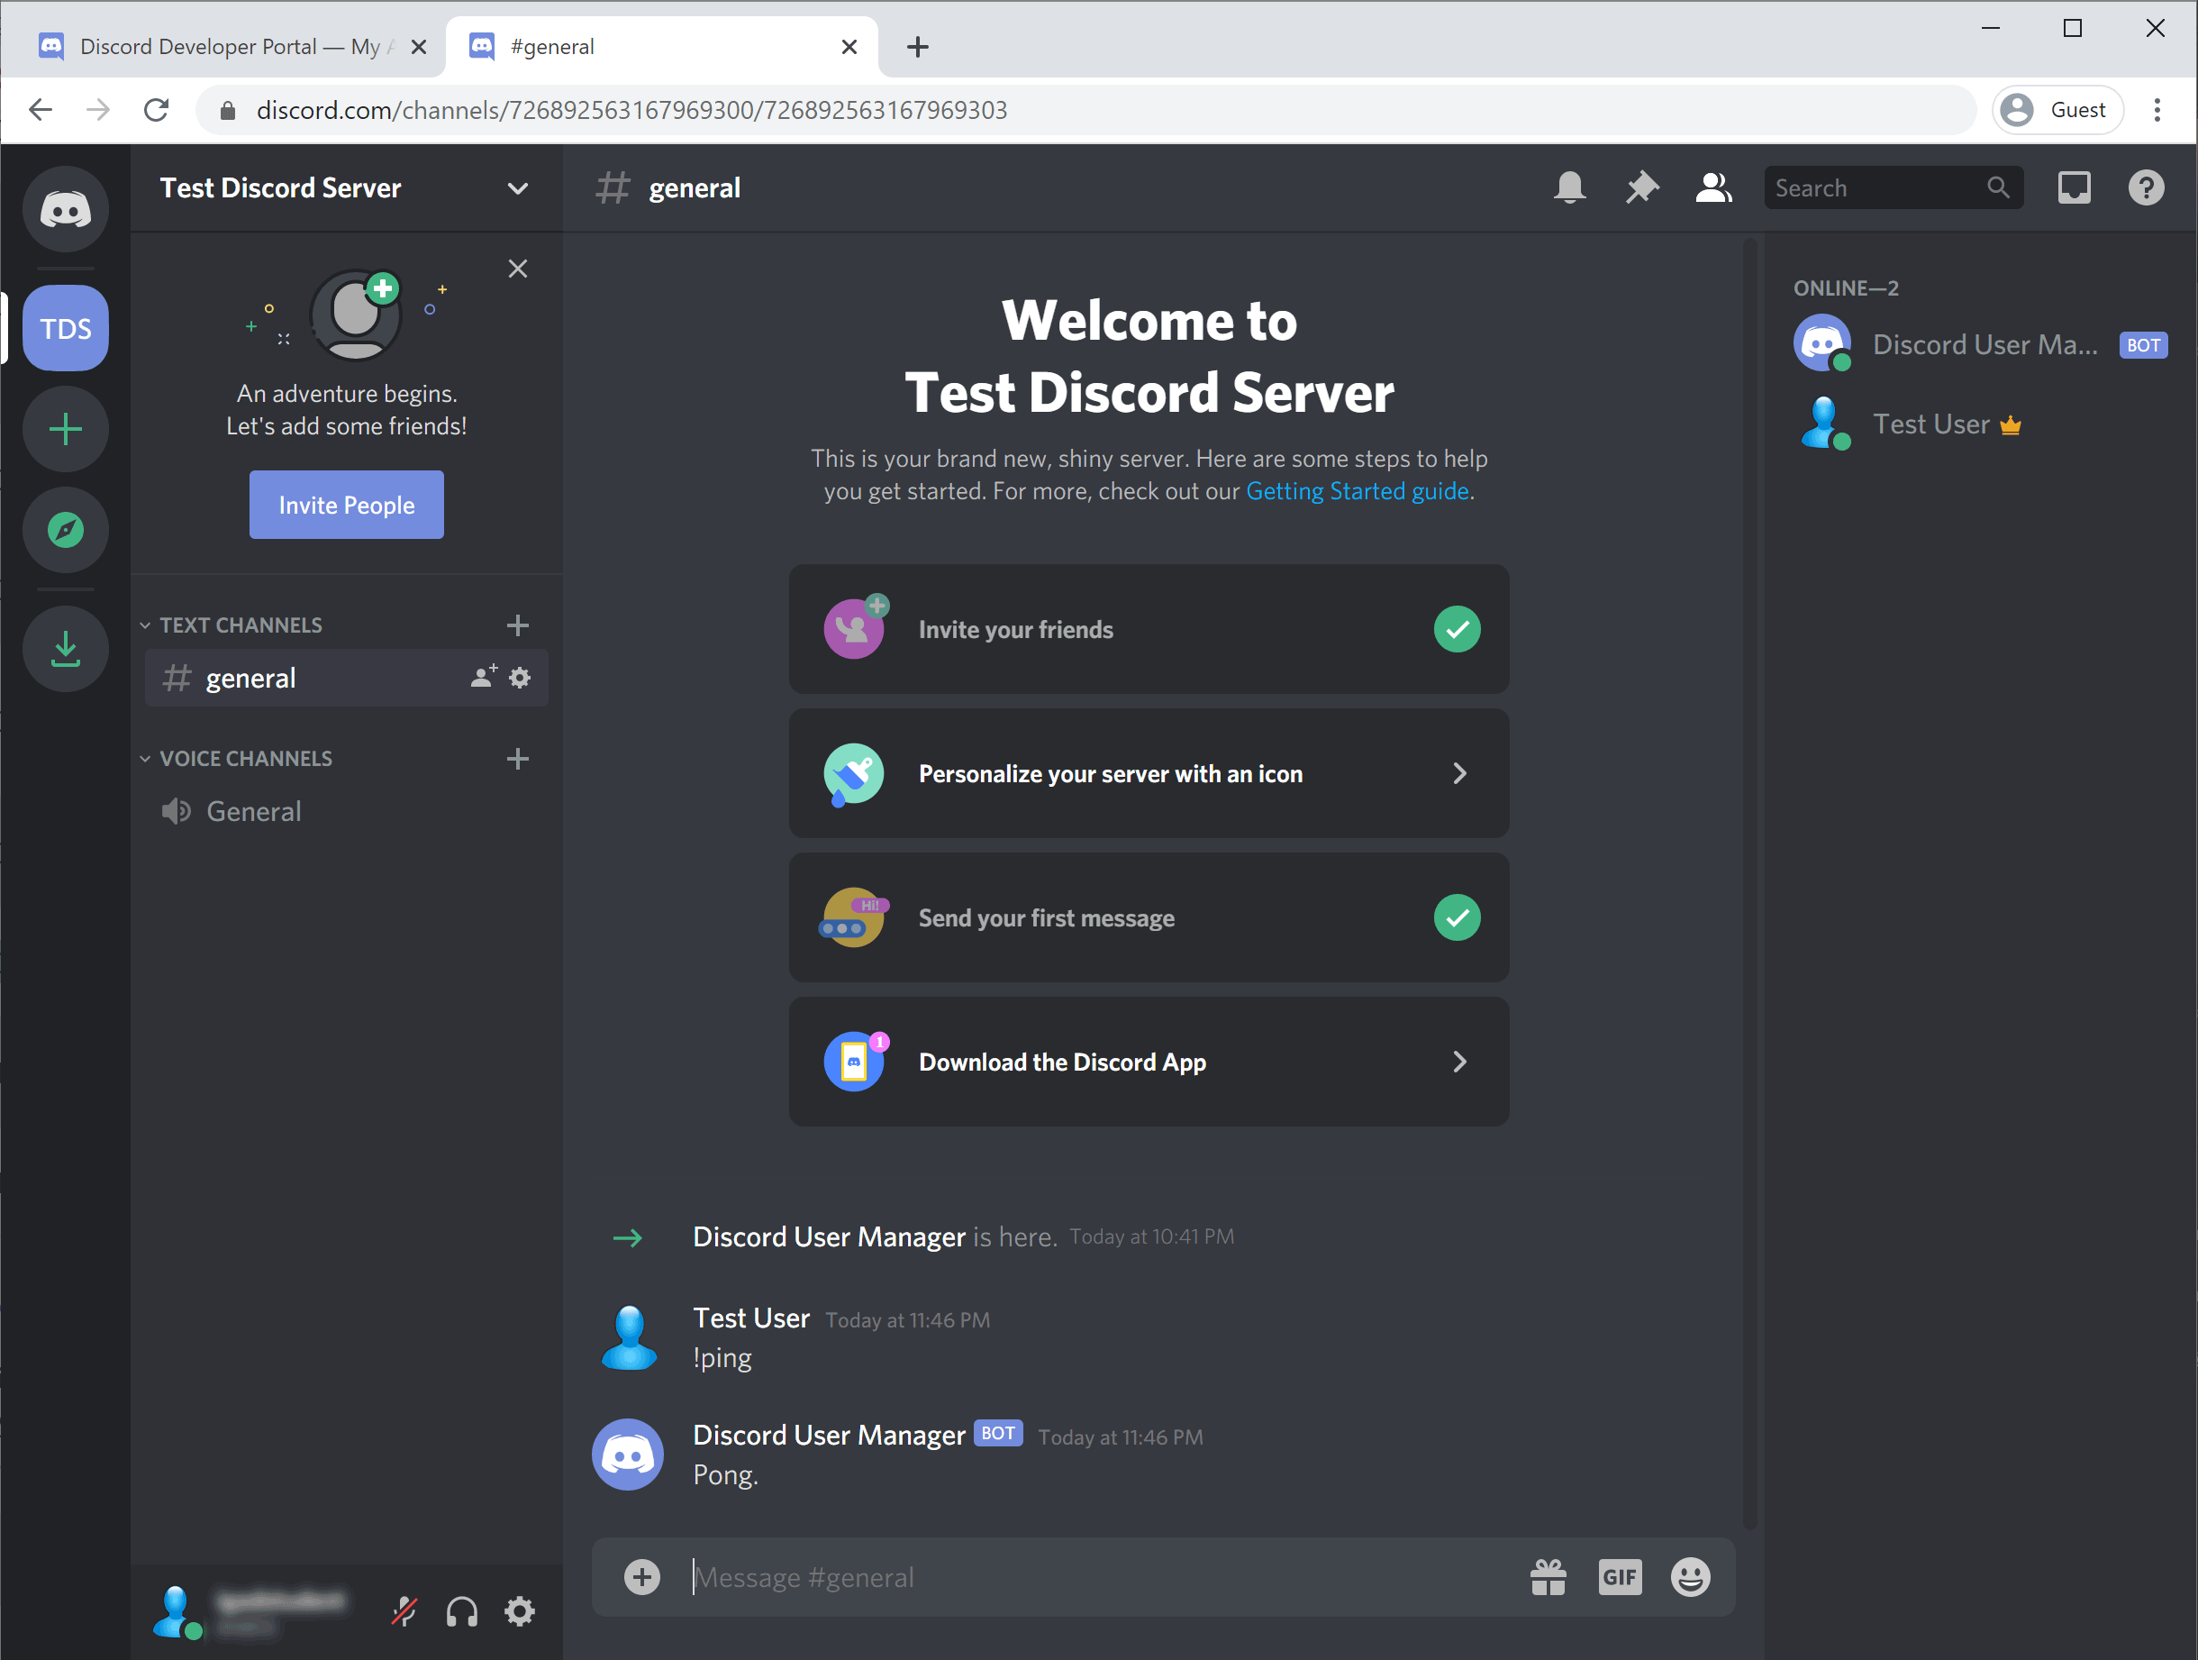Image resolution: width=2198 pixels, height=1660 pixels.
Task: Open the inbox icon in header
Action: [2073, 187]
